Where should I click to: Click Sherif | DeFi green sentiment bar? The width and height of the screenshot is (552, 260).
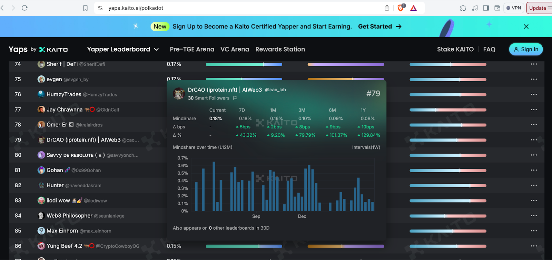click(x=244, y=64)
